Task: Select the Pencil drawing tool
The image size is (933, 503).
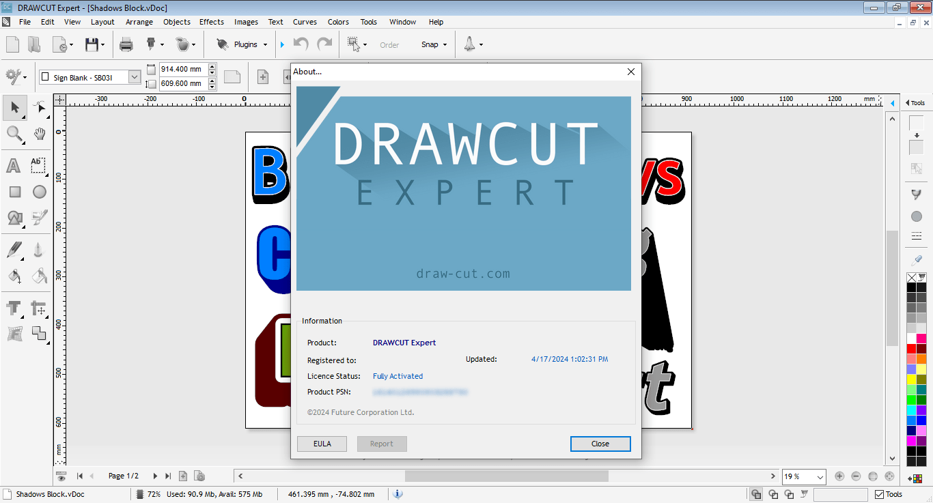Action: pyautogui.click(x=14, y=250)
